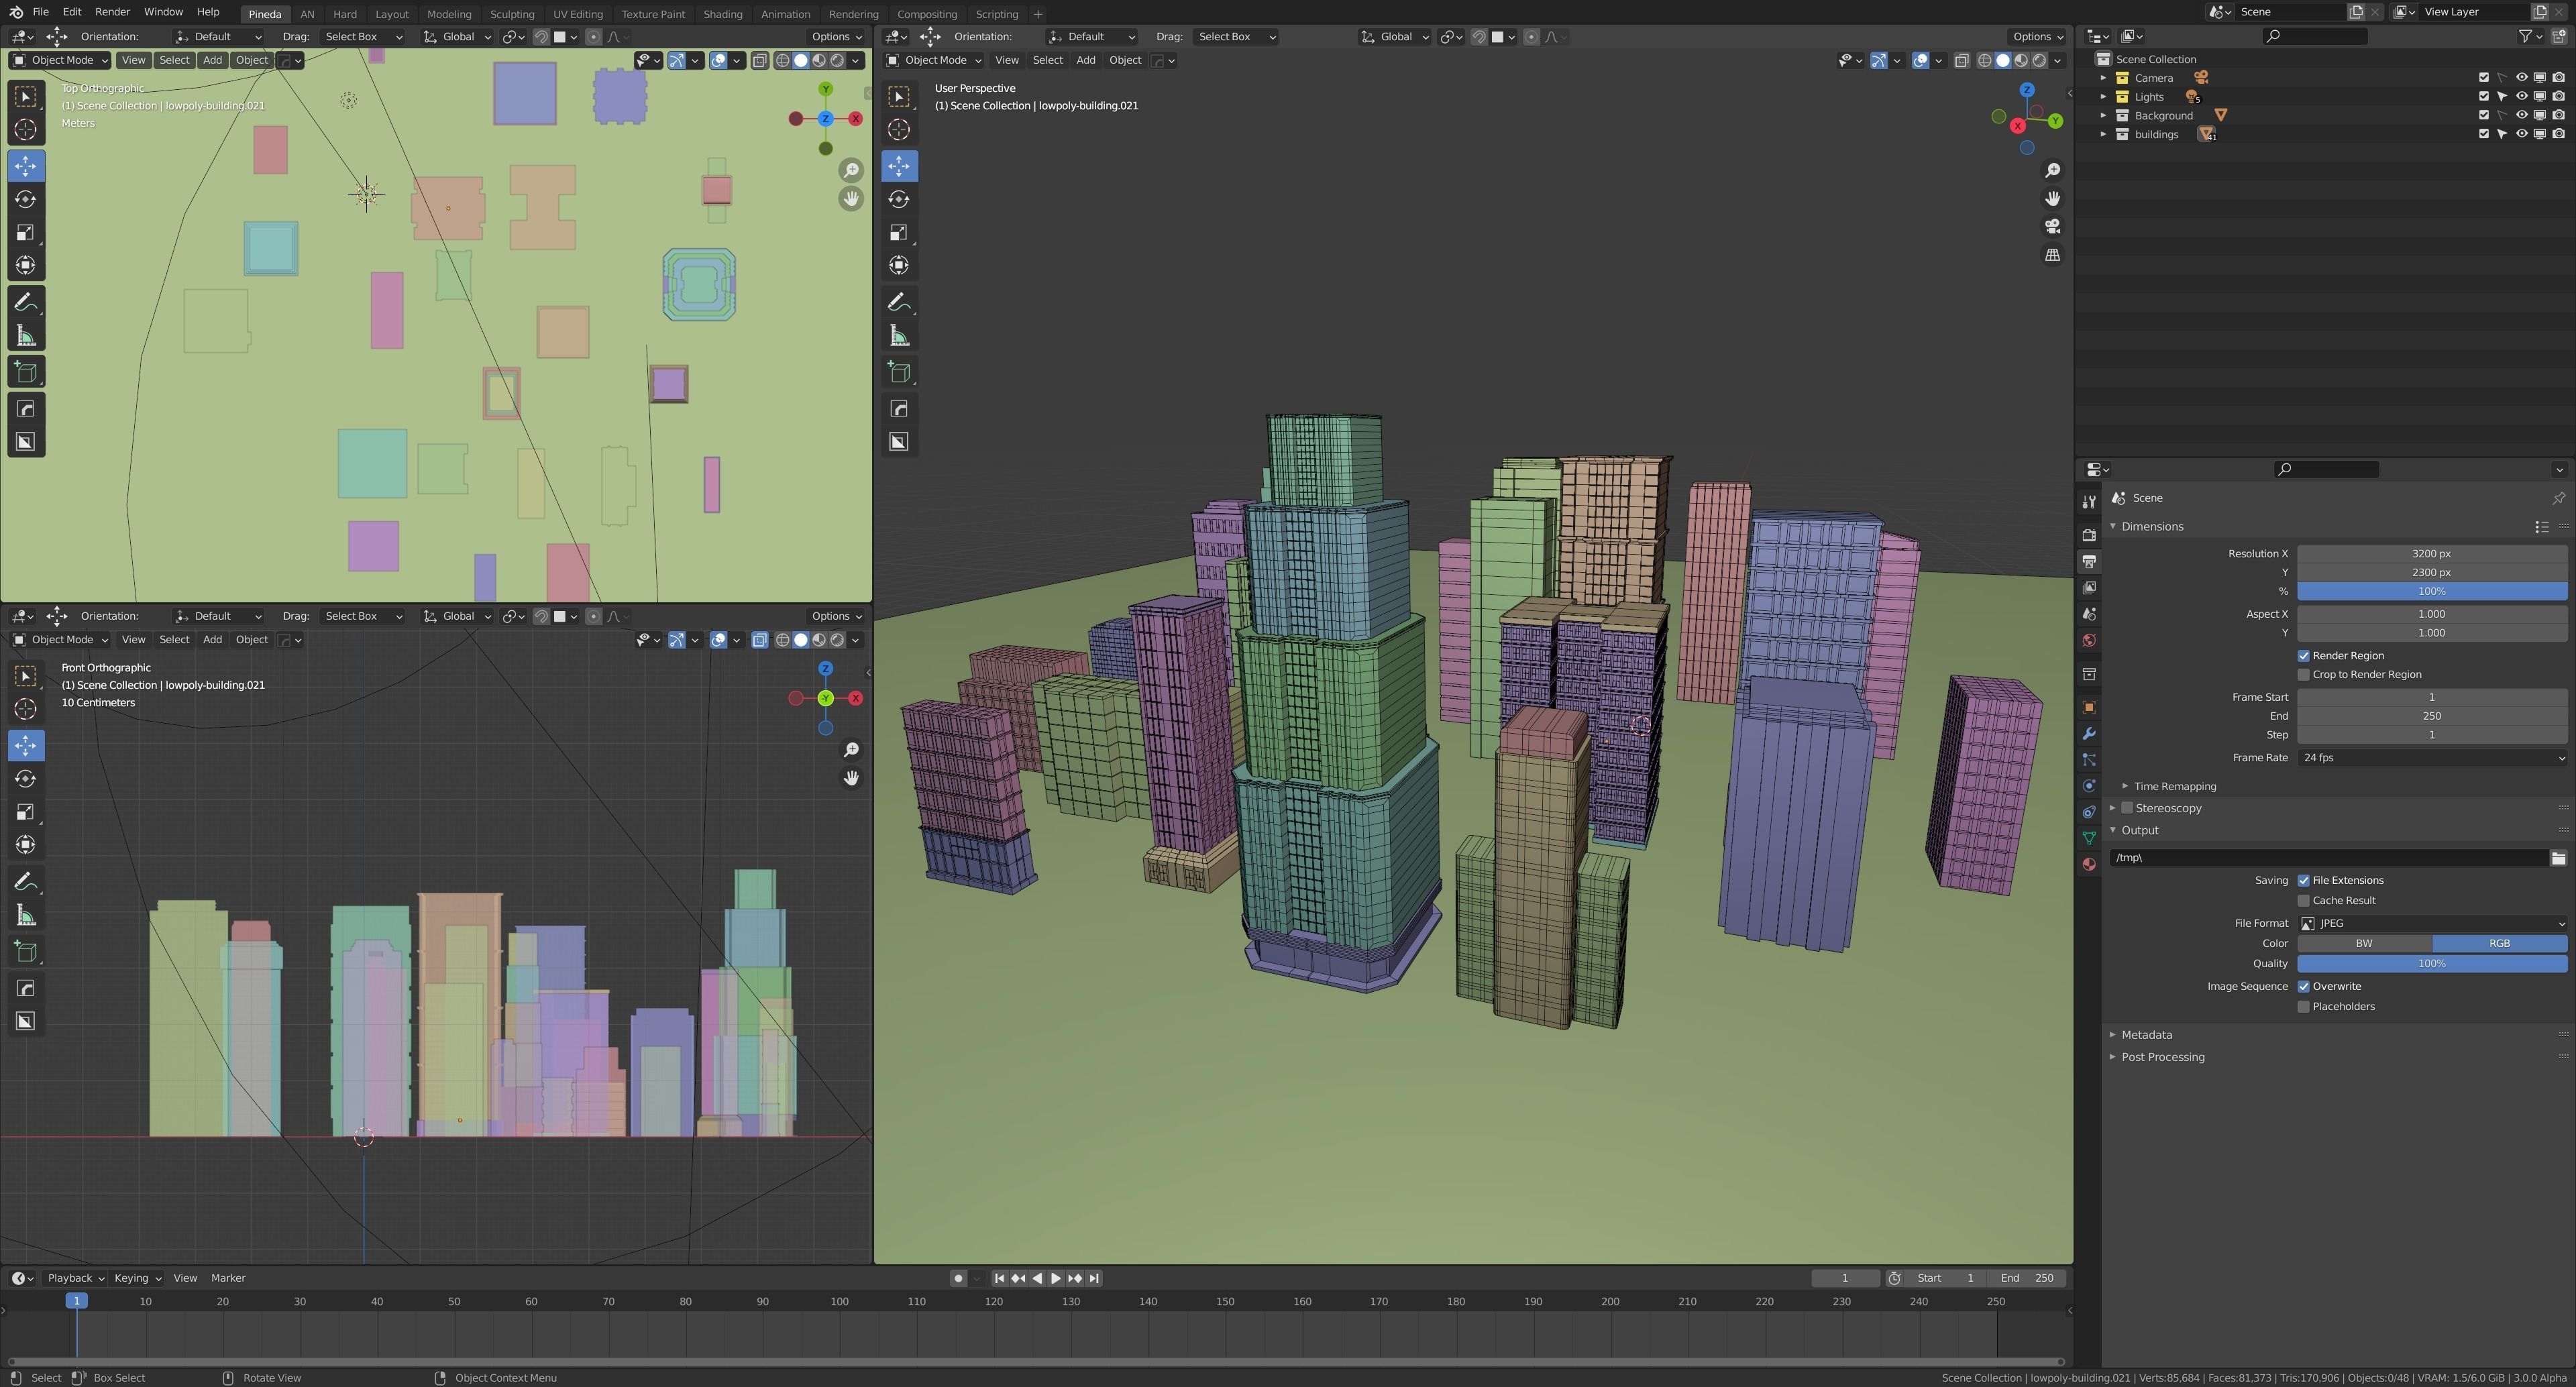
Task: Open the Tool settings properties tab
Action: [x=2088, y=502]
